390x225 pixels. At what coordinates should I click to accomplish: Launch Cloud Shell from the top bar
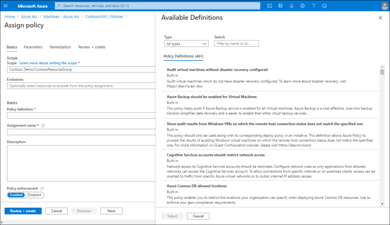click(269, 6)
